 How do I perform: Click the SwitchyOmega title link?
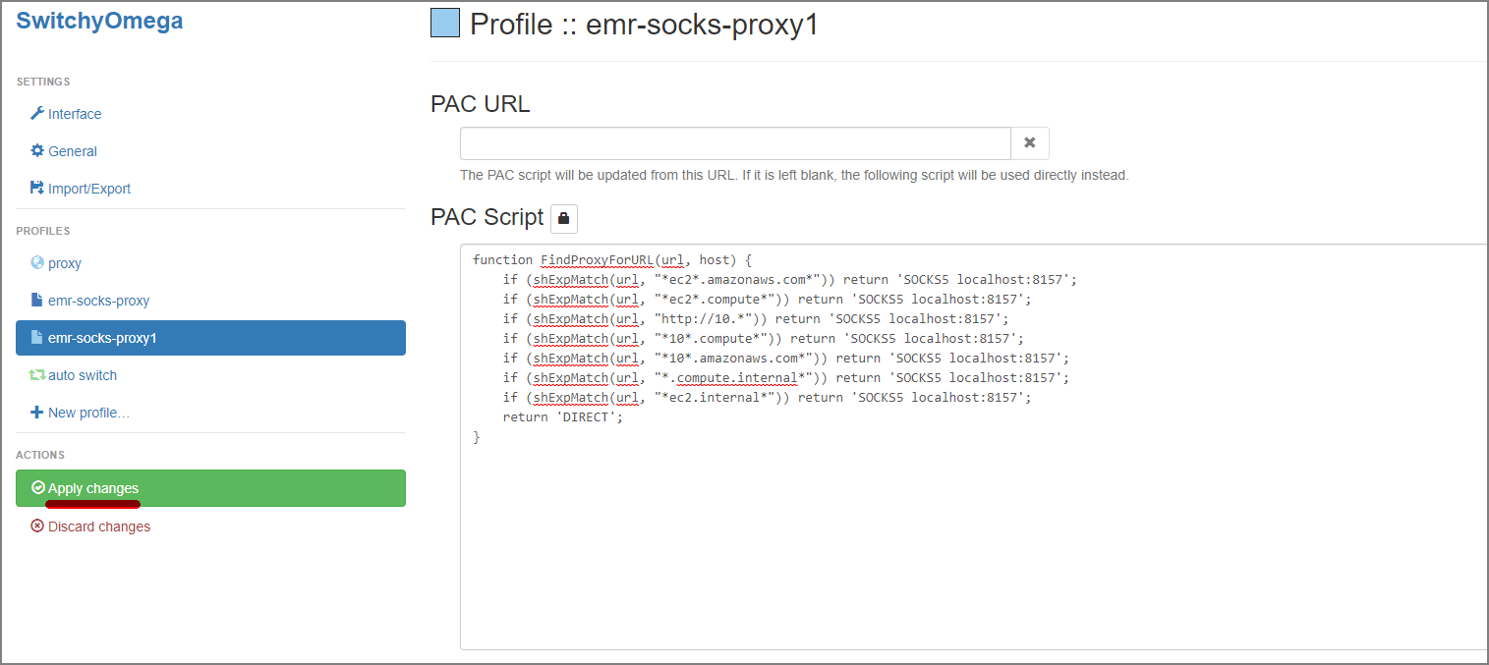click(x=99, y=21)
